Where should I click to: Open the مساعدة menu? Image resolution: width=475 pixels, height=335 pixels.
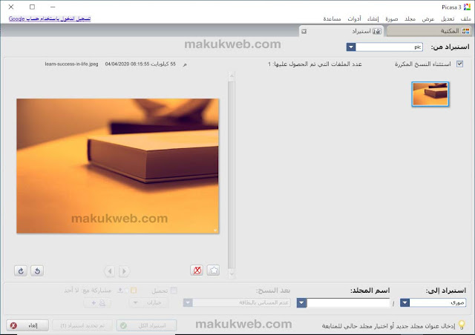click(332, 19)
